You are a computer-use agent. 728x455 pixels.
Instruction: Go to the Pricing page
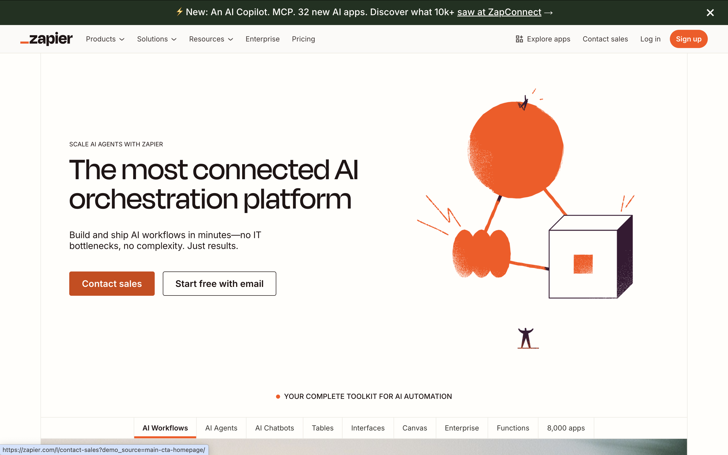303,39
